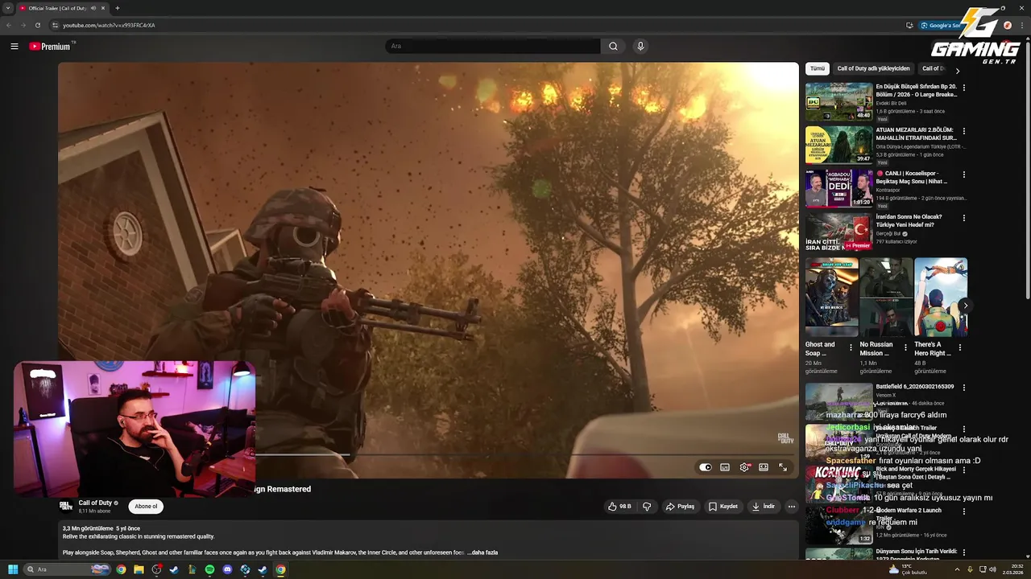Go to YouTube Premium home logo
Screen dimensions: 1031x579
click(x=52, y=46)
